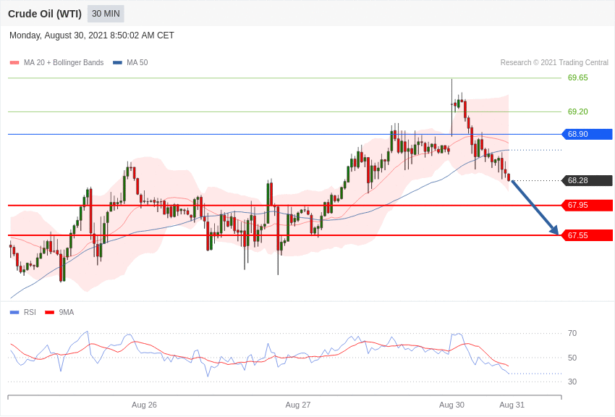Click the Aug 30 date axis label
The width and height of the screenshot is (615, 417).
coord(451,405)
